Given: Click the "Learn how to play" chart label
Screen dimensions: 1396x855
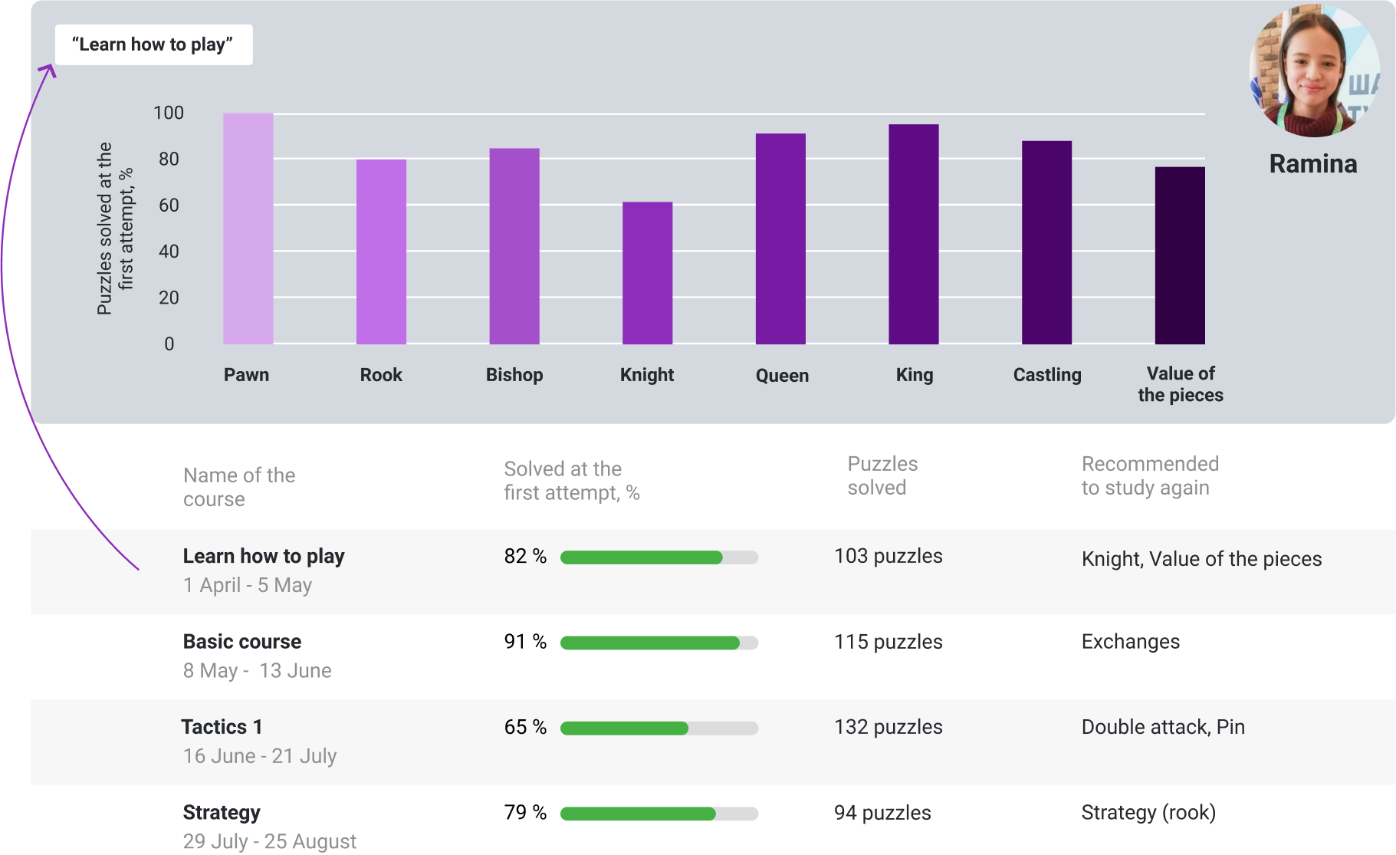Looking at the screenshot, I should 153,44.
